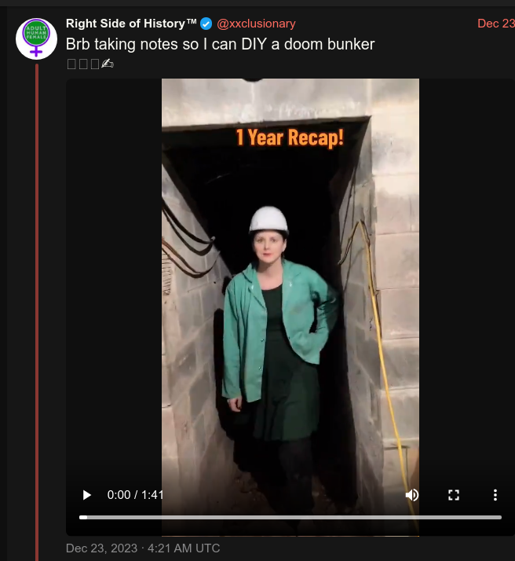This screenshot has height=561, width=515.
Task: Open the Dec 23 date link
Action: click(496, 24)
